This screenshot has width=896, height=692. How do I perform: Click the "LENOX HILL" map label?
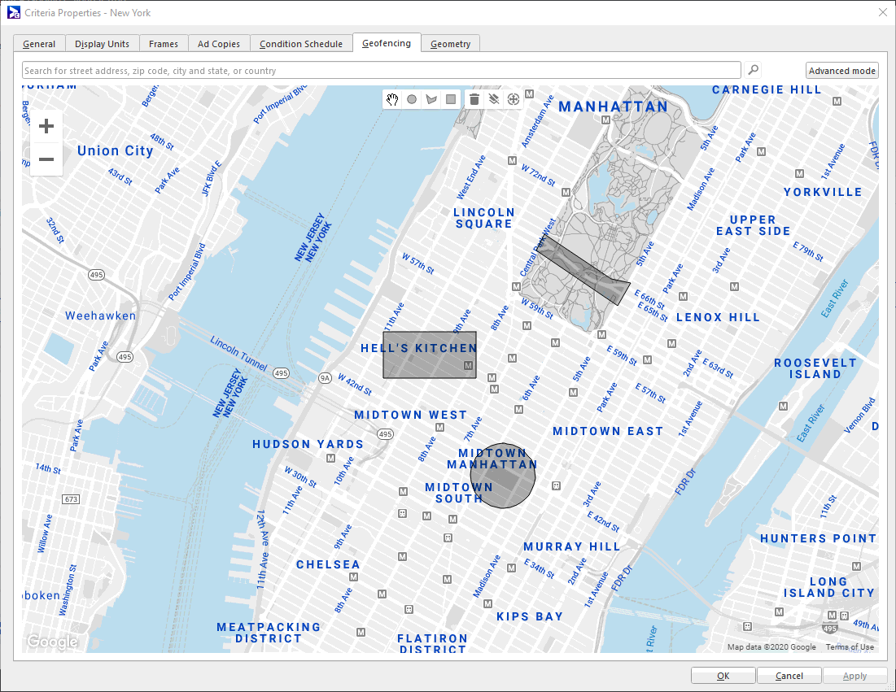pos(719,317)
